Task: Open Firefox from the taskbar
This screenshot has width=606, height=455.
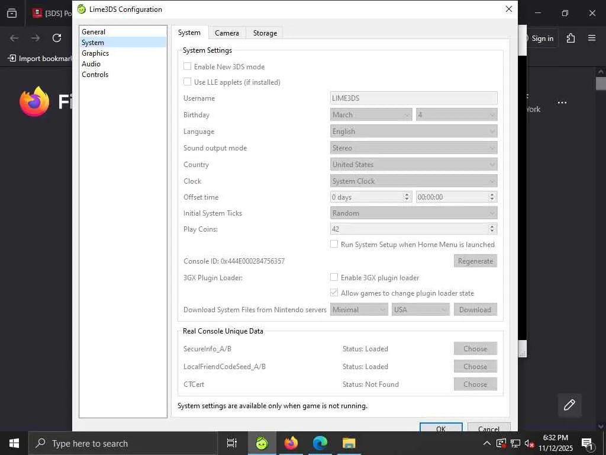Action: click(x=291, y=443)
